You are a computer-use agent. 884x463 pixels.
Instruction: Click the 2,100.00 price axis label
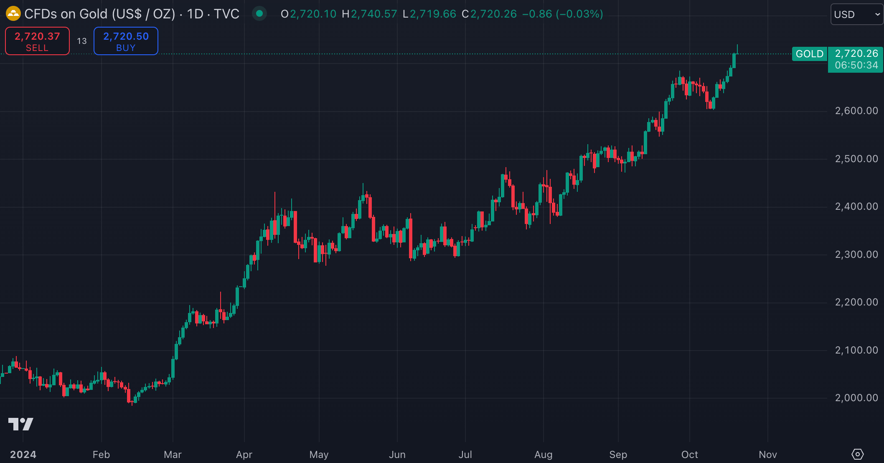point(856,350)
